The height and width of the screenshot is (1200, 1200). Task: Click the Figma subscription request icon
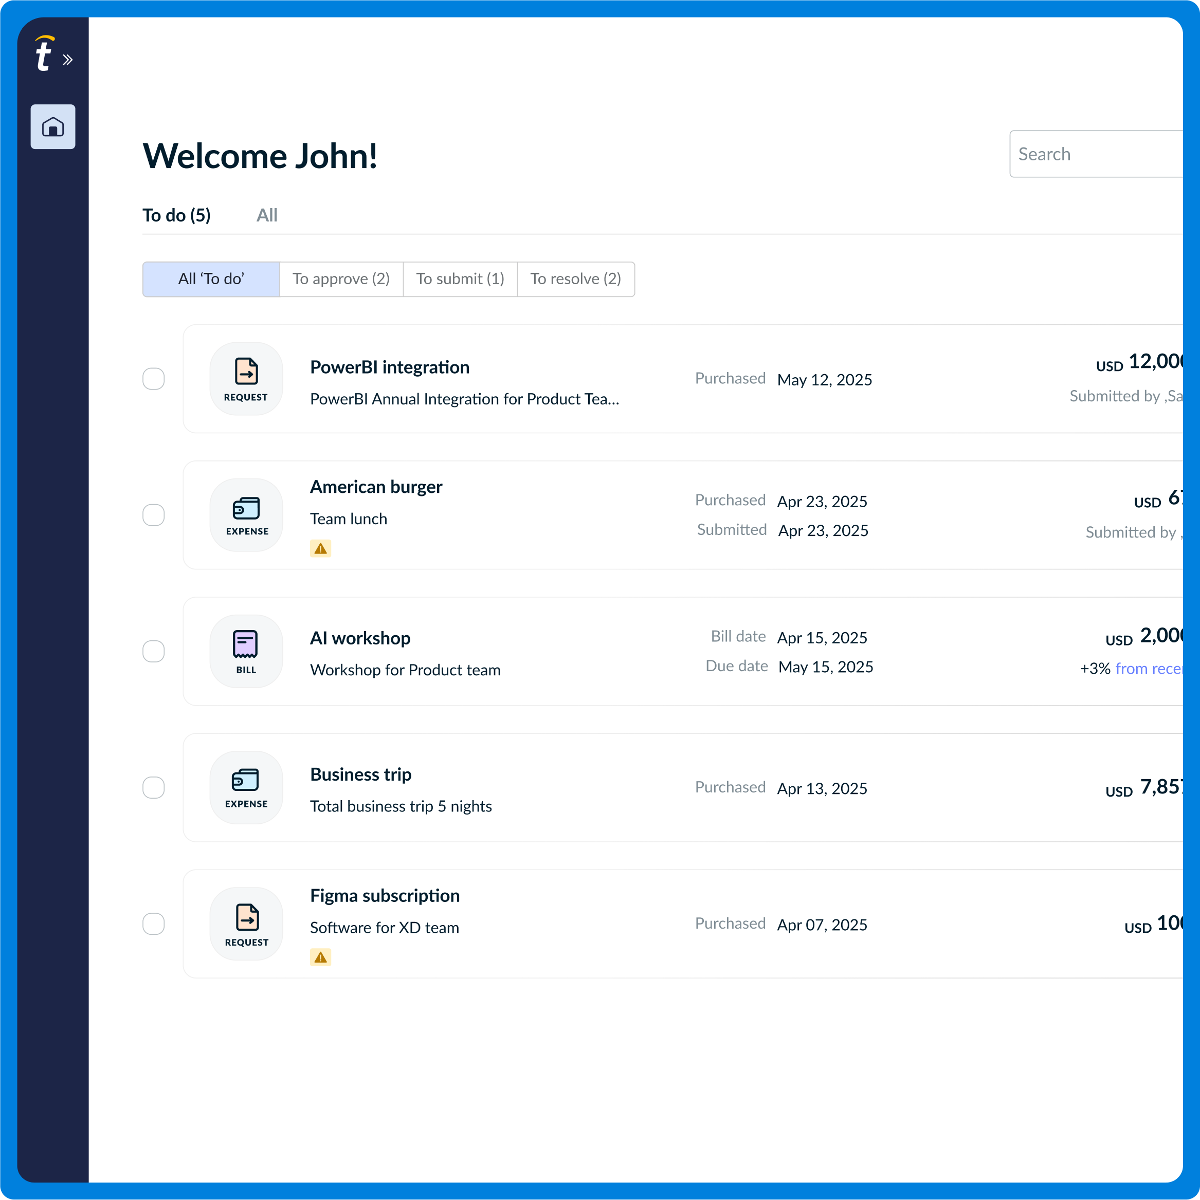tap(246, 924)
